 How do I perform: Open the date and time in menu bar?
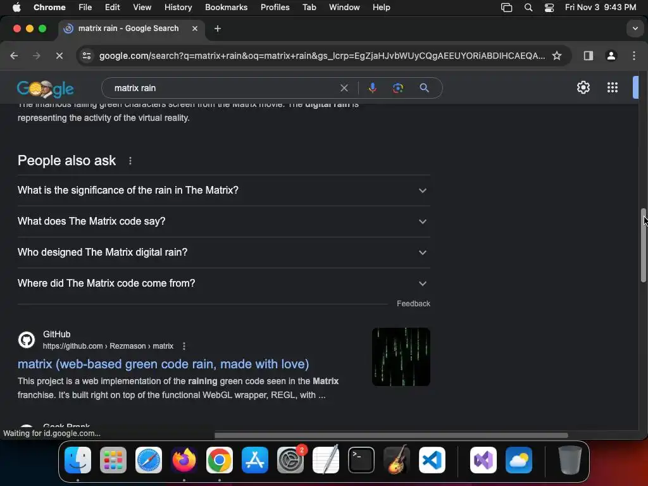click(x=601, y=8)
